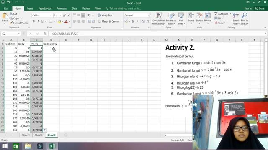
Task: Toggle Middle Align vertical alignment
Action: [x=79, y=15]
